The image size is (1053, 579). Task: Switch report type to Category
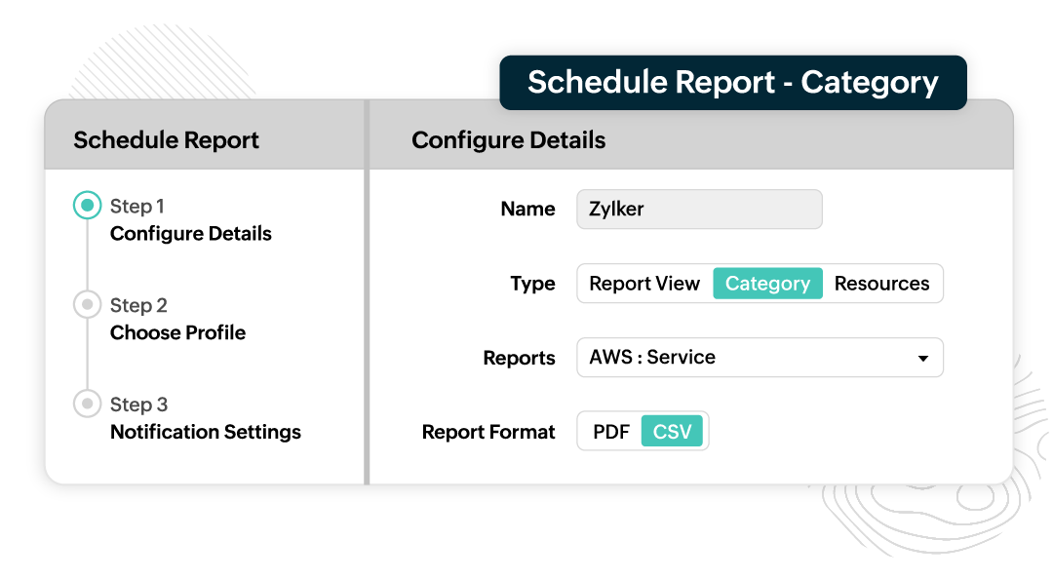tap(767, 284)
